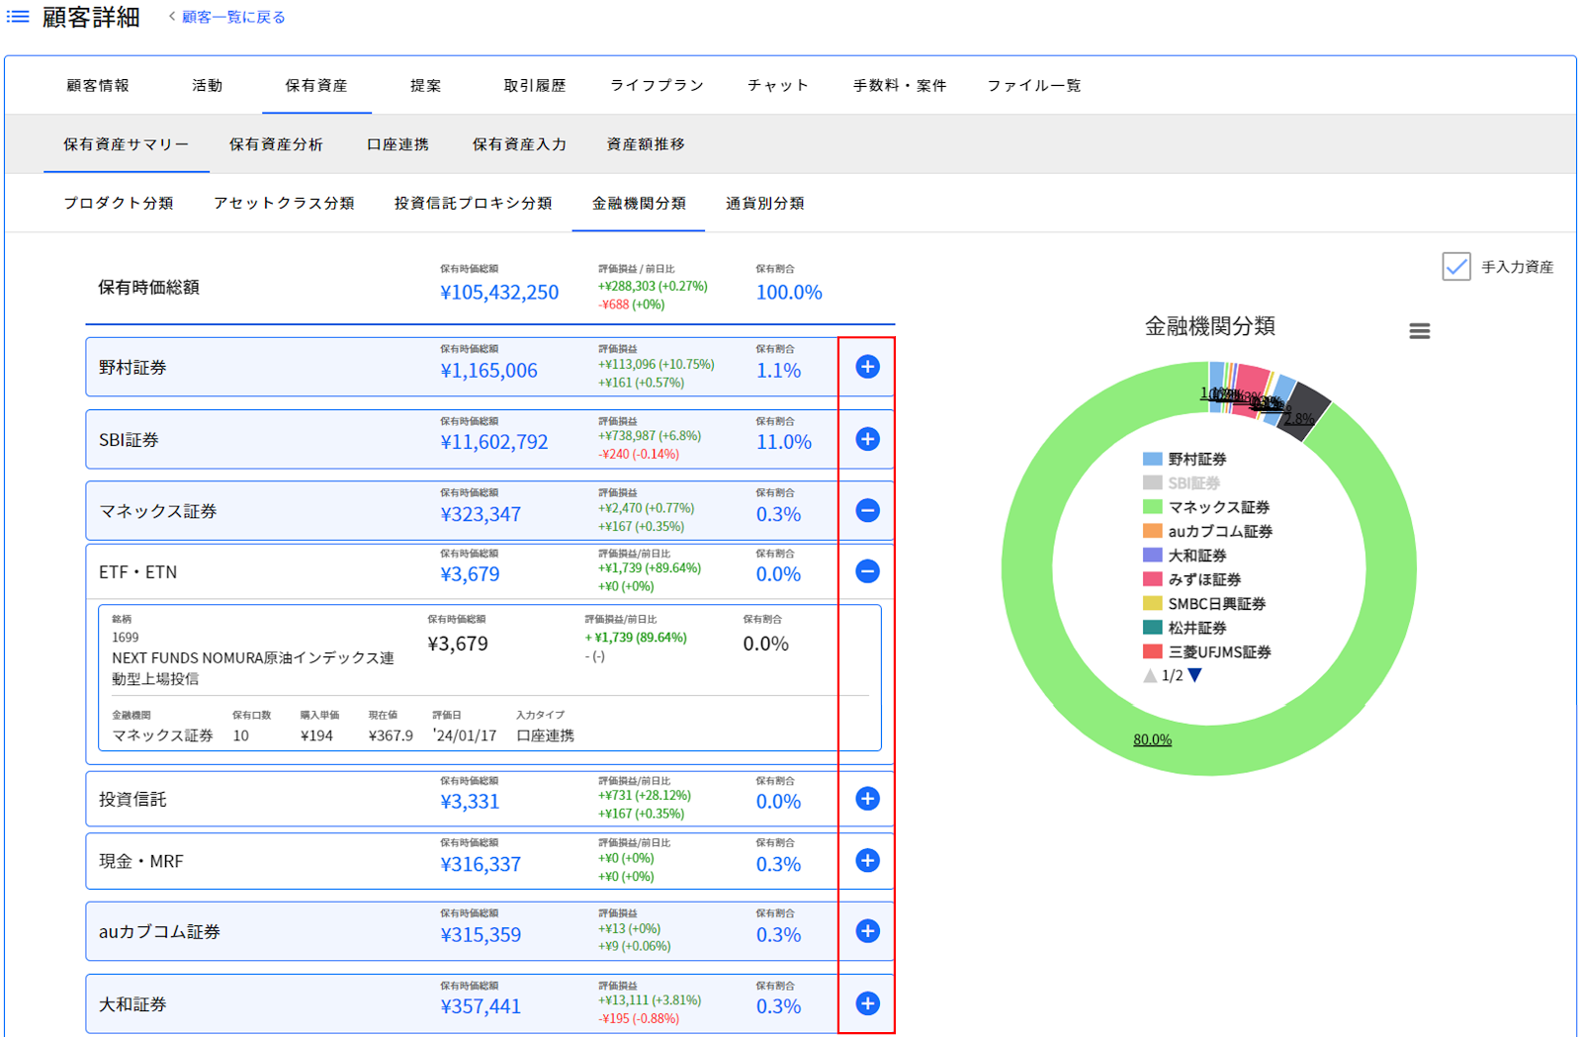This screenshot has height=1037, width=1582.
Task: Click the stock code 1699
Action: tap(126, 638)
